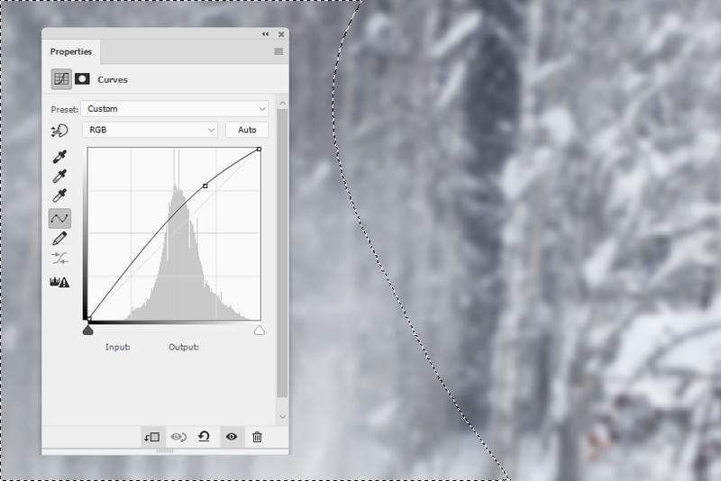Click the Output label

coord(184,347)
